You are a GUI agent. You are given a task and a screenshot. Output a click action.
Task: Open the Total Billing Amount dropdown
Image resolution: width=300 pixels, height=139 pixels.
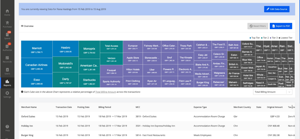point(273,92)
